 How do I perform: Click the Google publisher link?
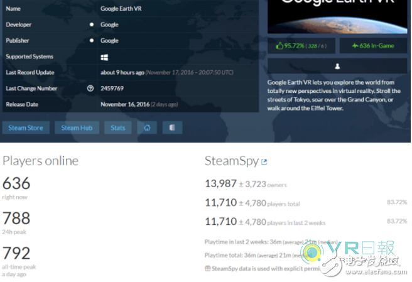(109, 41)
